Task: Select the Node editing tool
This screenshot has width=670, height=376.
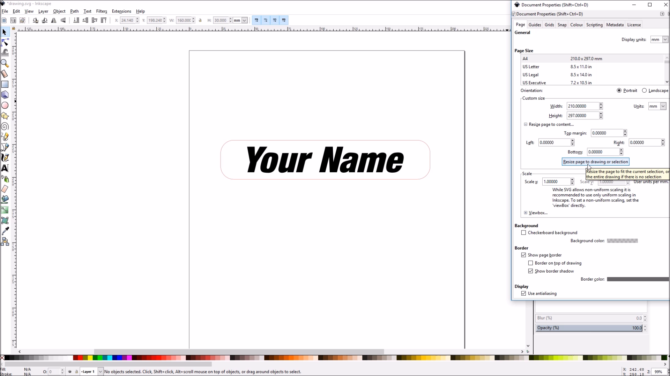Action: click(x=5, y=42)
